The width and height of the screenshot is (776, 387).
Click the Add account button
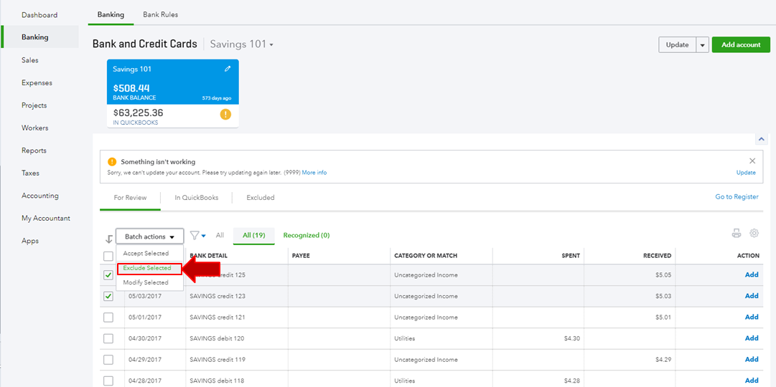tap(741, 44)
